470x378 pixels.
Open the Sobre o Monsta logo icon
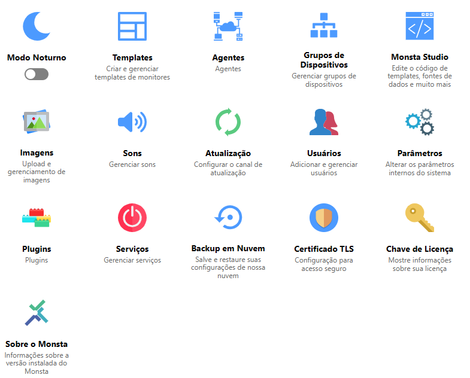pyautogui.click(x=37, y=313)
